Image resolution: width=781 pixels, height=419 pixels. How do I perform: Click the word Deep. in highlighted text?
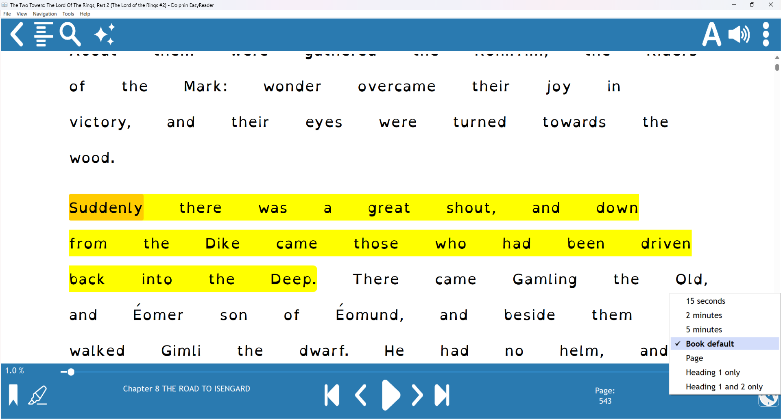pyautogui.click(x=293, y=279)
